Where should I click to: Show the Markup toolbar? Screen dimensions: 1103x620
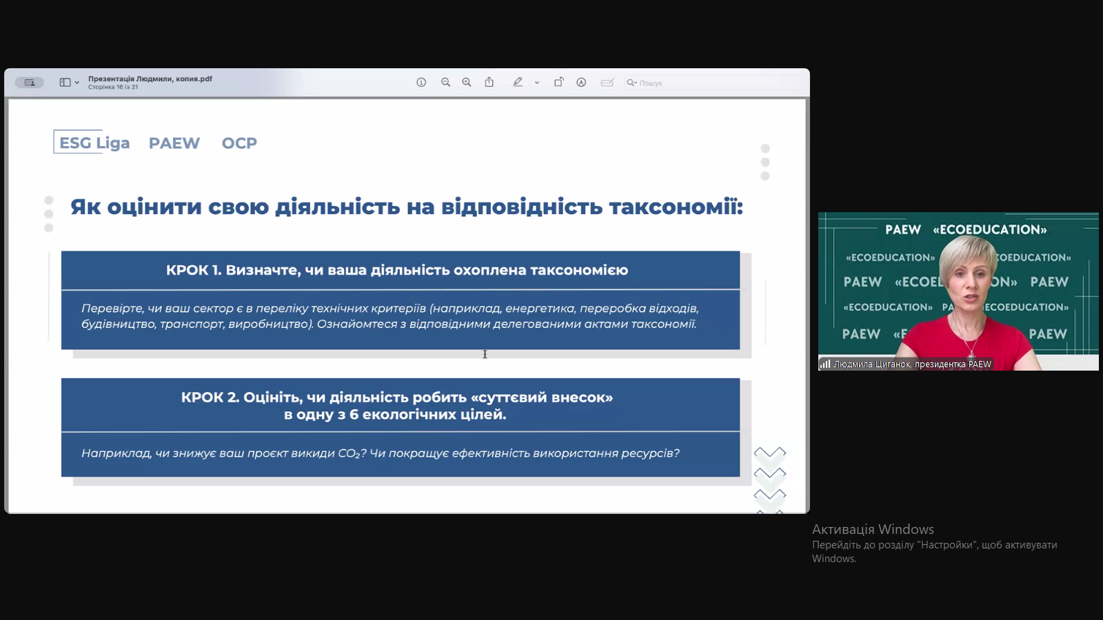(581, 82)
